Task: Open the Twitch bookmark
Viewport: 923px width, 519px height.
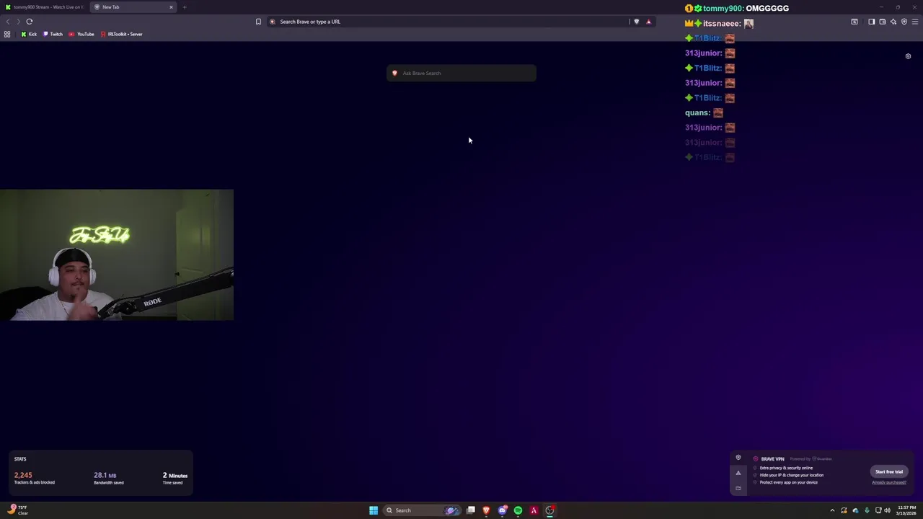Action: (53, 34)
